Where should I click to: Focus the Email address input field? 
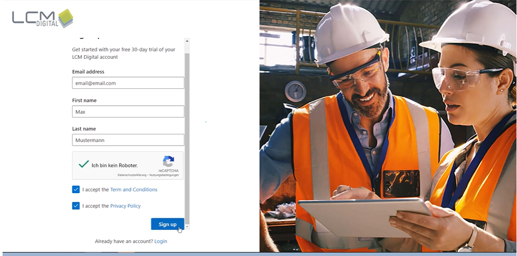tap(128, 83)
